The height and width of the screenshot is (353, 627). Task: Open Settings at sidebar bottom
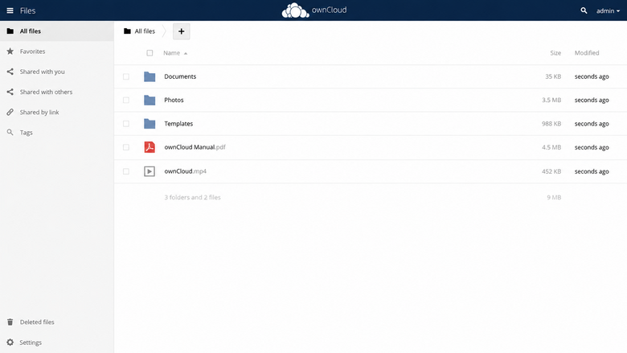pyautogui.click(x=57, y=343)
